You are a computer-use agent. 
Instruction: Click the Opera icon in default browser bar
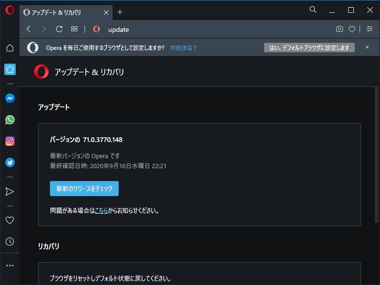pyautogui.click(x=33, y=47)
